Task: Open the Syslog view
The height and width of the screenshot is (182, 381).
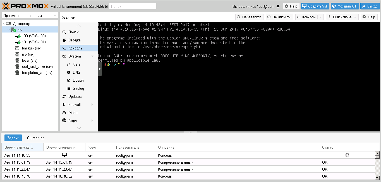Action: click(79, 88)
